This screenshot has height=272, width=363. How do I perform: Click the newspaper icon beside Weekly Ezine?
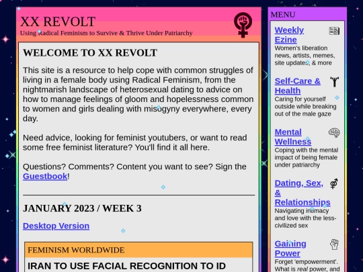334,31
